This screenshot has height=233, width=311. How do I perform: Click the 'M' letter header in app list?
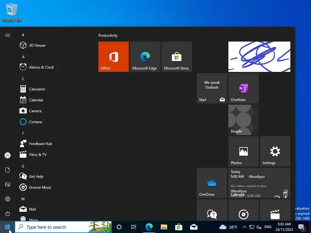click(x=23, y=199)
